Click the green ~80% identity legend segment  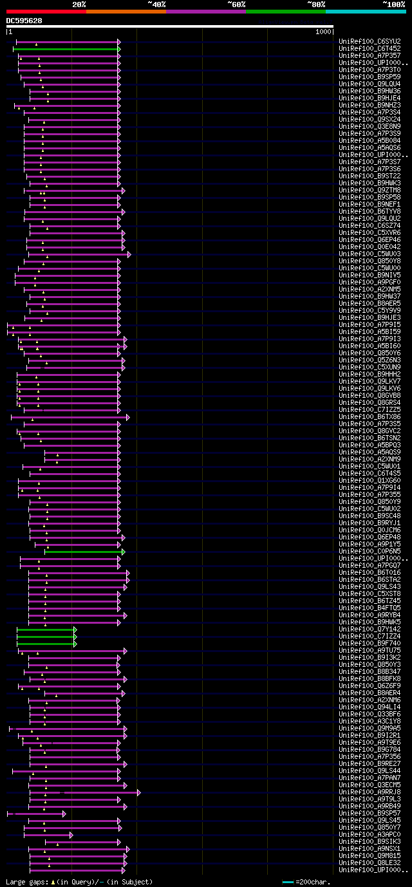[285, 12]
